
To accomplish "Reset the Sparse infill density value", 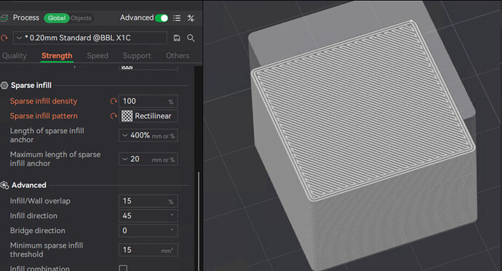I will [113, 101].
